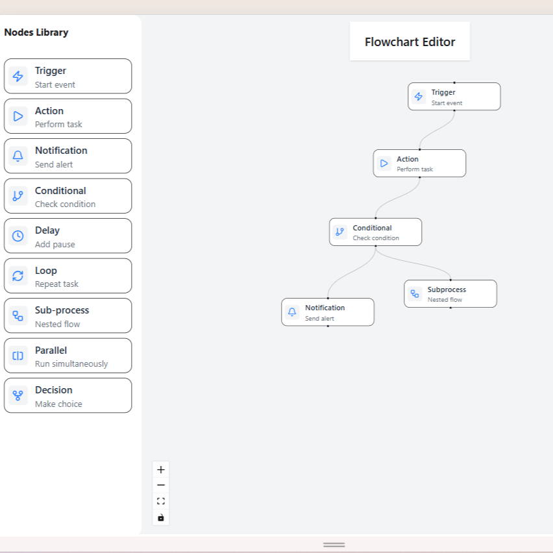Select the clock Delay icon in the library

click(x=18, y=236)
